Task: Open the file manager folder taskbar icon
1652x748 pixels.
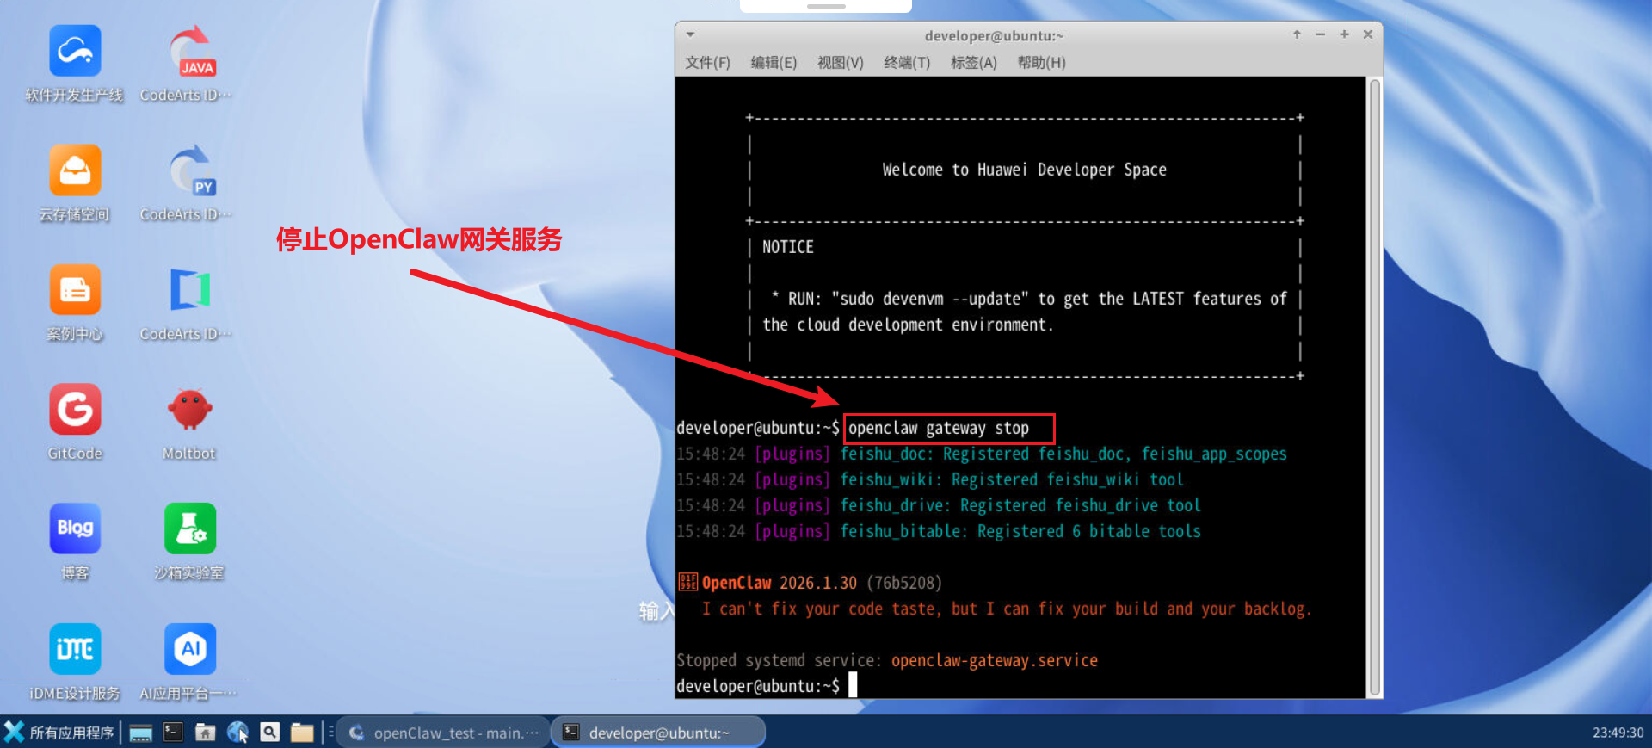Action: pyautogui.click(x=302, y=733)
